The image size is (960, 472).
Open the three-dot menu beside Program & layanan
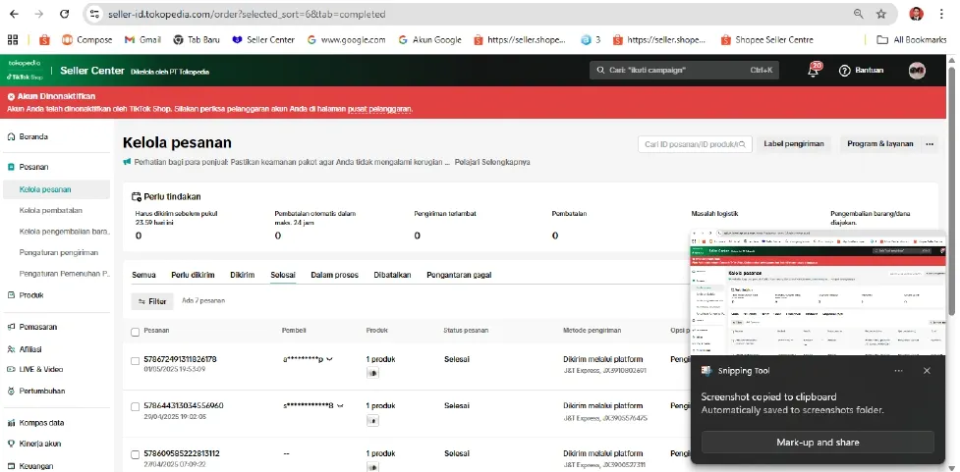[x=930, y=144]
